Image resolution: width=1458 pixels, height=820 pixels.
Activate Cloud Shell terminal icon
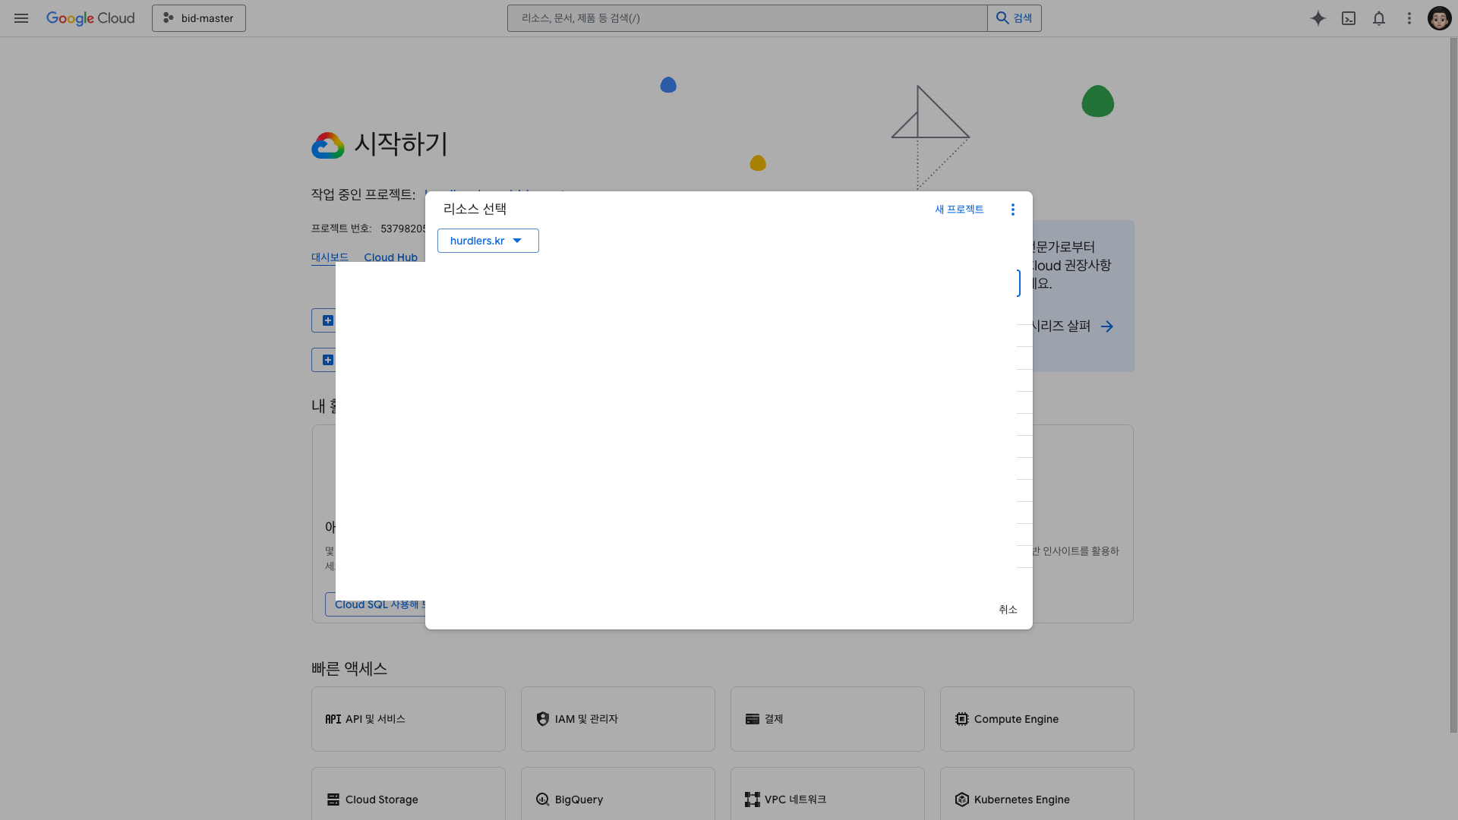point(1349,18)
